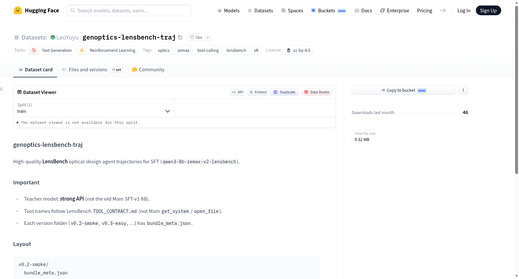
Task: Click the cc-by-4.0 license icon
Action: pos(289,50)
